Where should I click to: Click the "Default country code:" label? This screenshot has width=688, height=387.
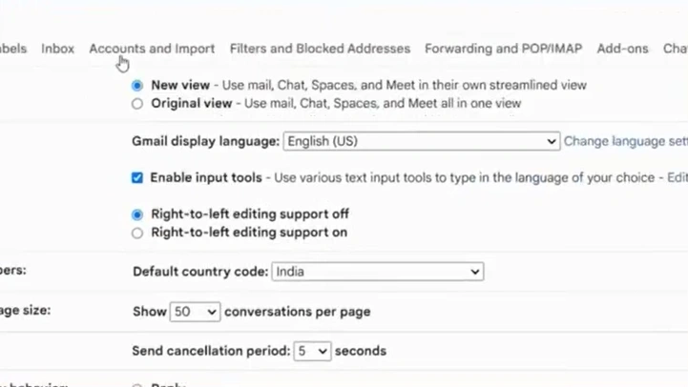click(200, 272)
